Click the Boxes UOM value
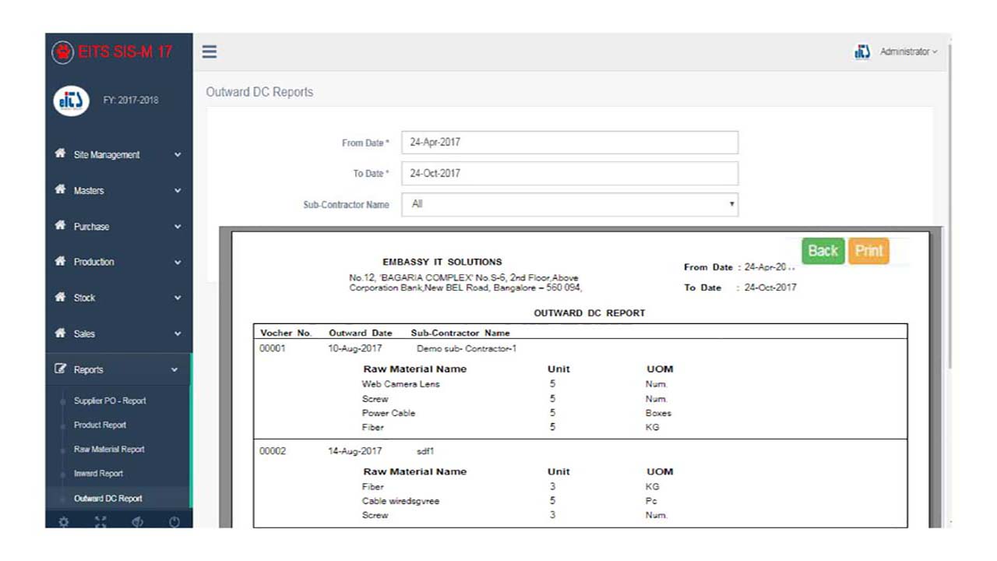The width and height of the screenshot is (997, 561). pos(658,413)
